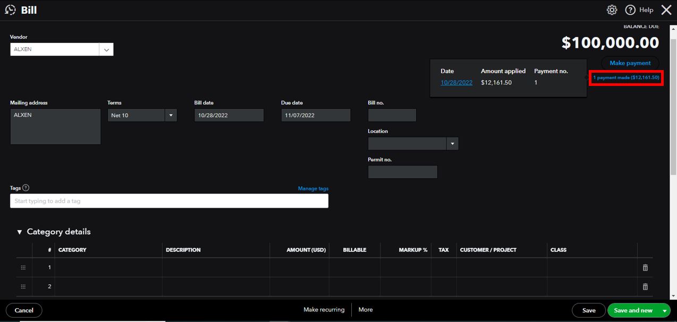Open the 10/28/2022 payment date link

456,83
